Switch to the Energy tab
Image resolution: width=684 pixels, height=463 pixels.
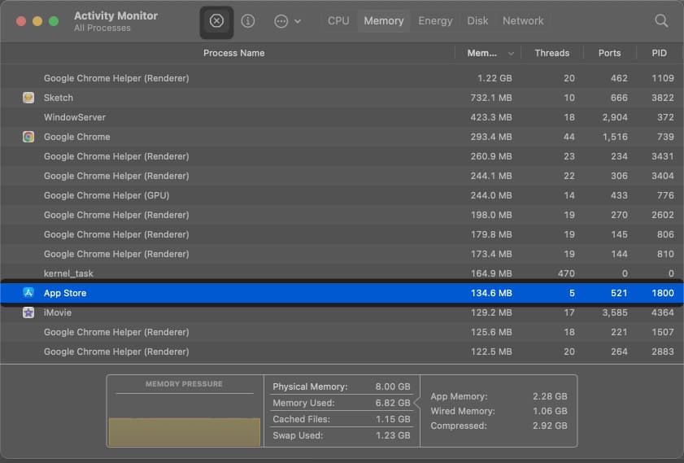[435, 21]
